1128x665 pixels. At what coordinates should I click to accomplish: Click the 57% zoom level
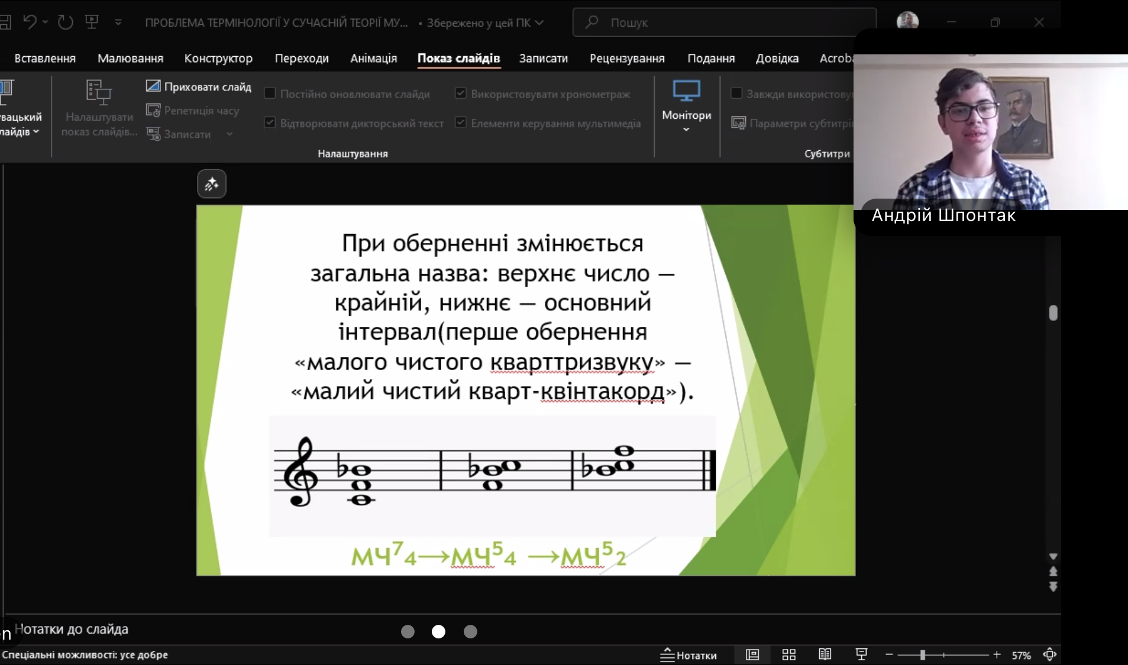pyautogui.click(x=1021, y=655)
